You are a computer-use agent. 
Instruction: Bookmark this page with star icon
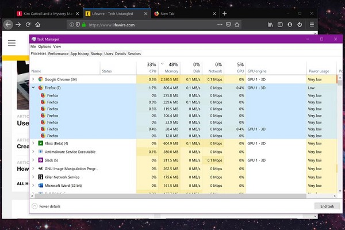[x=237, y=25]
